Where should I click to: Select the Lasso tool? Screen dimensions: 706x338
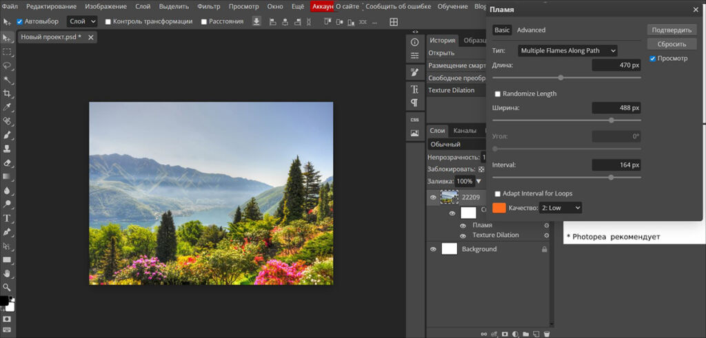(x=7, y=65)
